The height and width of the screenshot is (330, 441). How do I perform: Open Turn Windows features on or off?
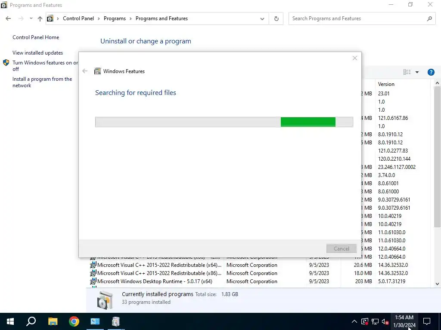pyautogui.click(x=45, y=66)
